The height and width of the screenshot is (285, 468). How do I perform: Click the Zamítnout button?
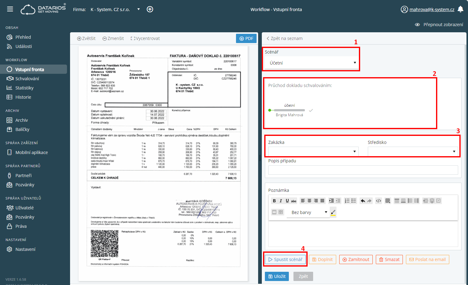356,259
